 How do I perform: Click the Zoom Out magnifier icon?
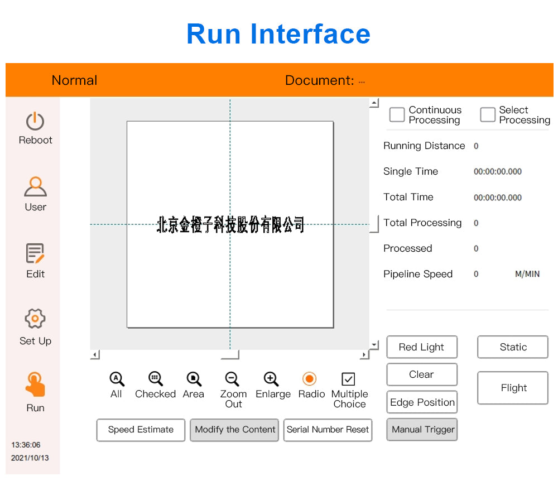point(232,379)
